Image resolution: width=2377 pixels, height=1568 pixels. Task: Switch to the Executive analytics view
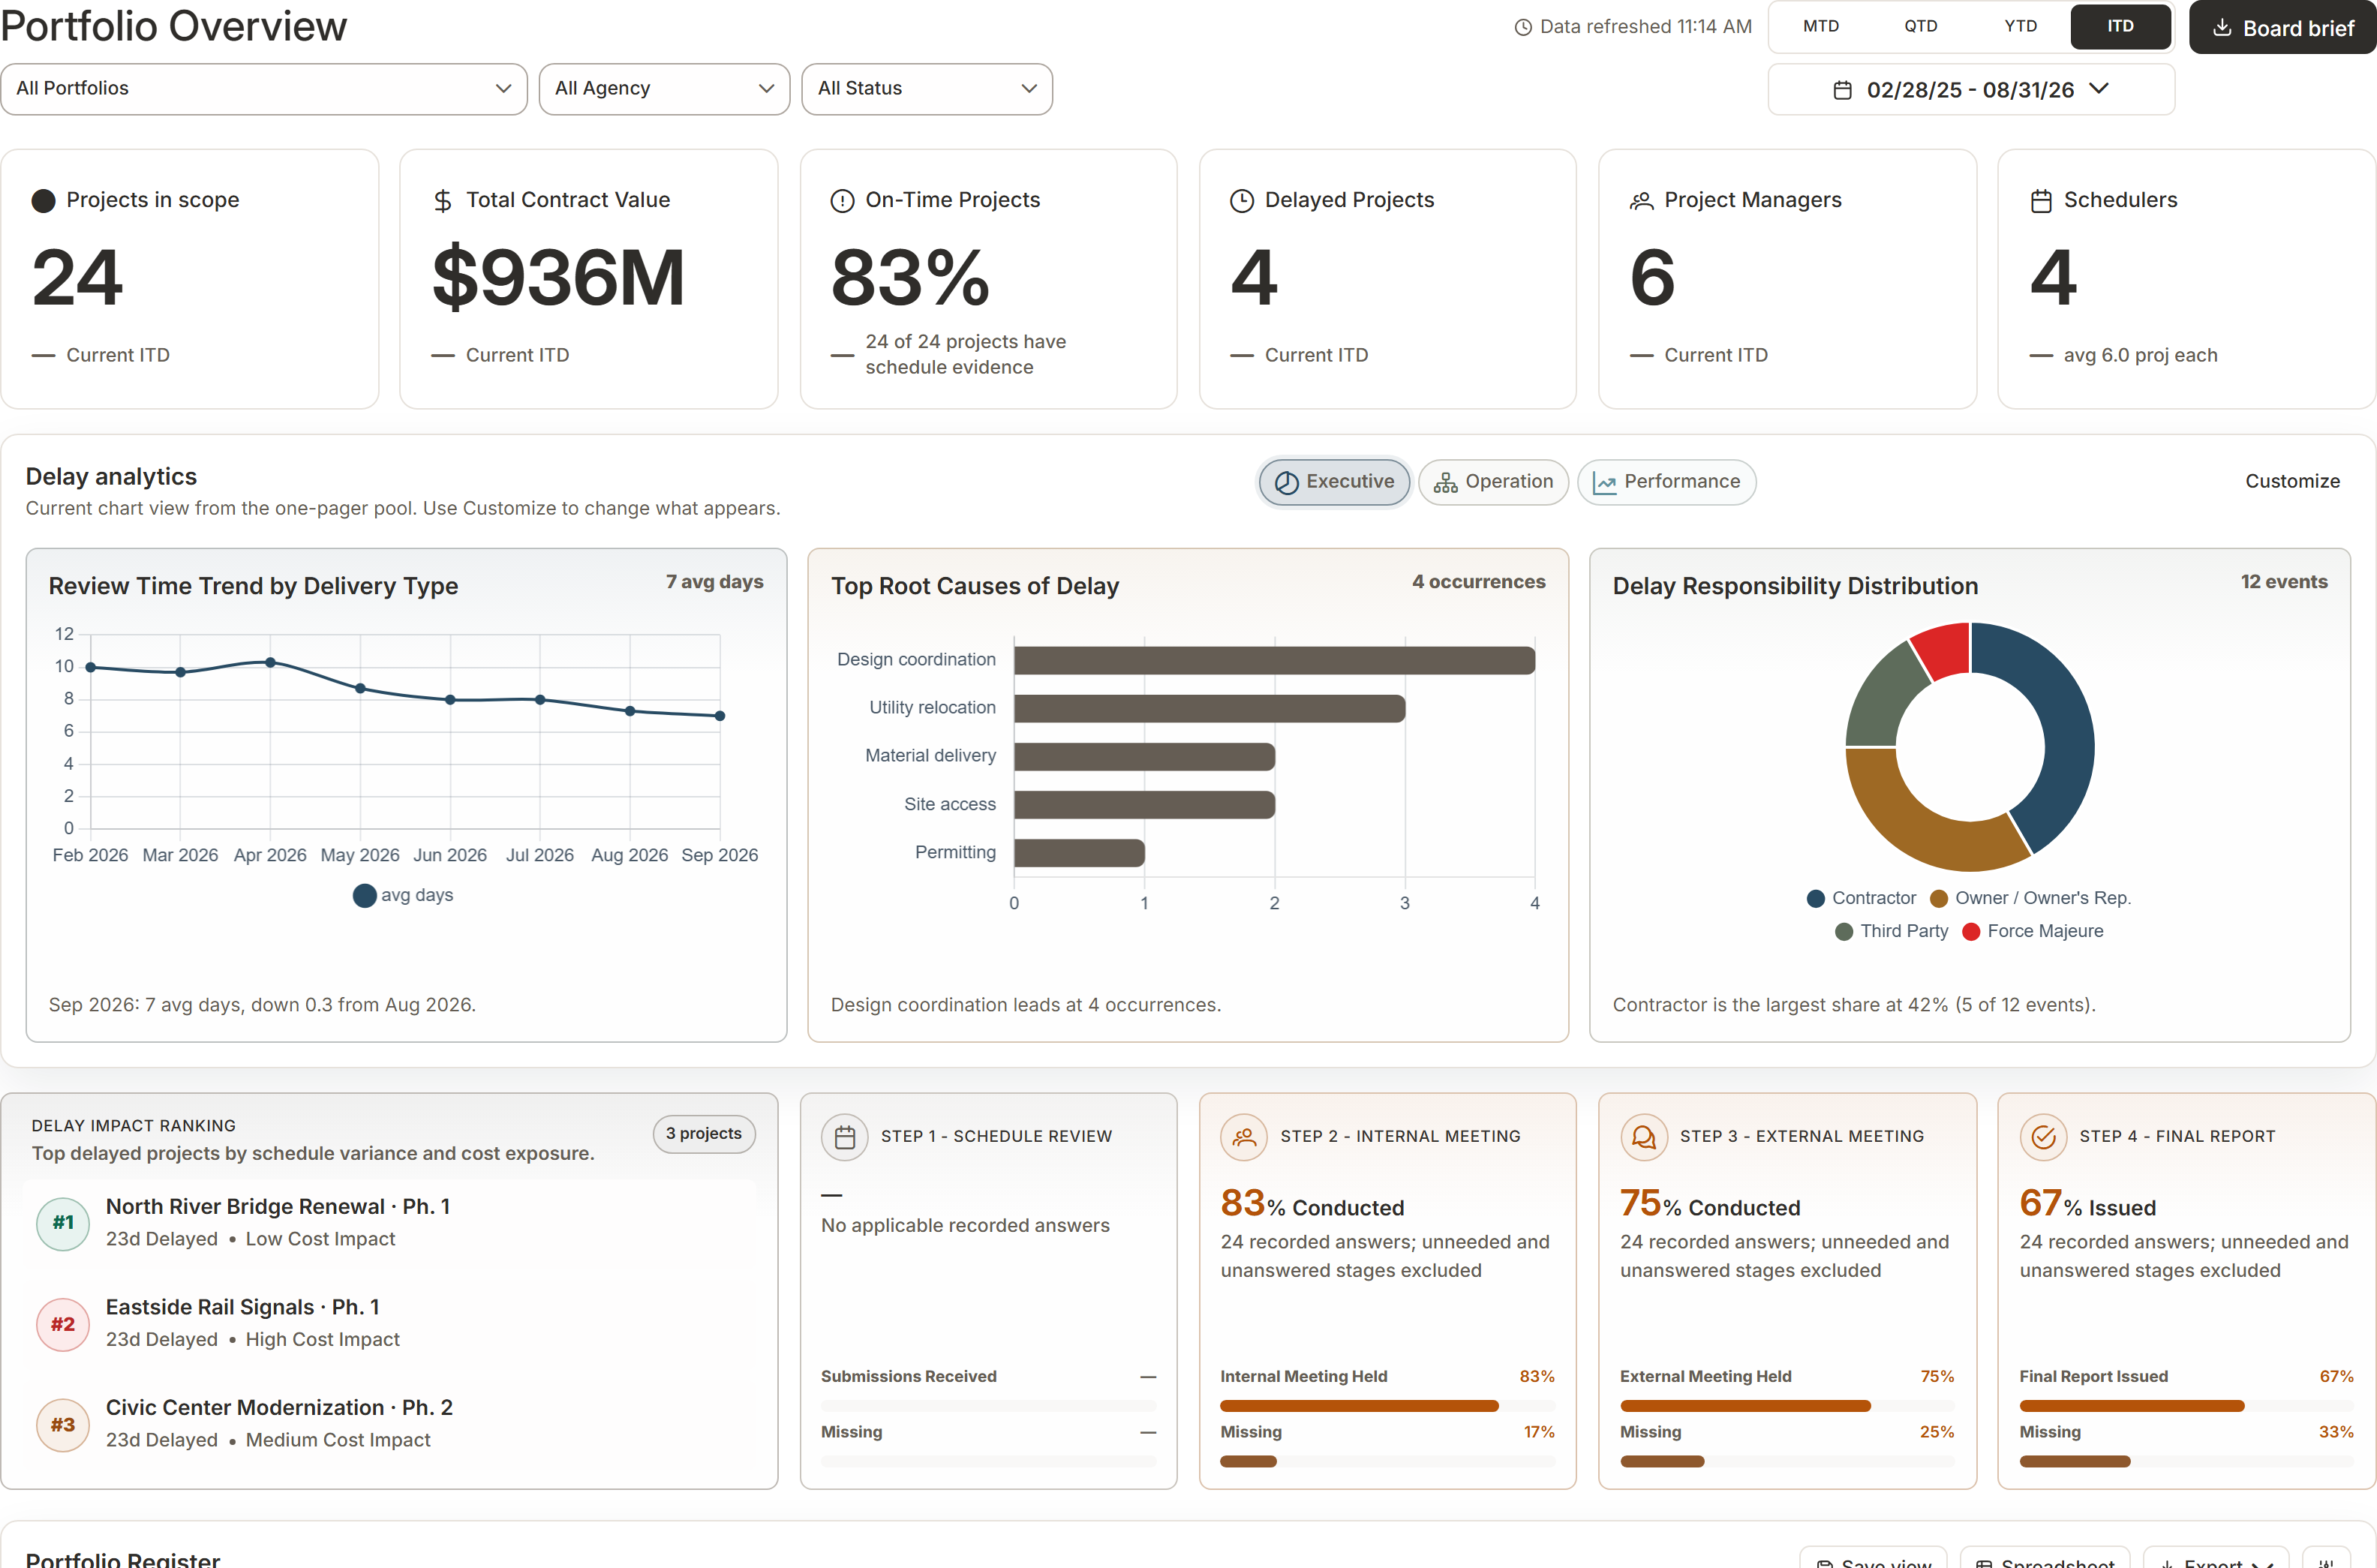(x=1334, y=482)
